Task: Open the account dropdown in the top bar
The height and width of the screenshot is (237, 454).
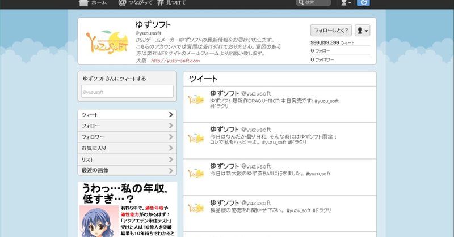Action: [x=346, y=3]
